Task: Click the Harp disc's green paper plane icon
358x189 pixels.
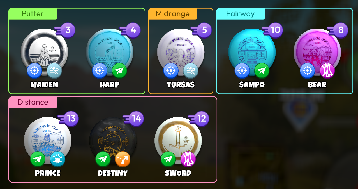Action: pyautogui.click(x=120, y=70)
